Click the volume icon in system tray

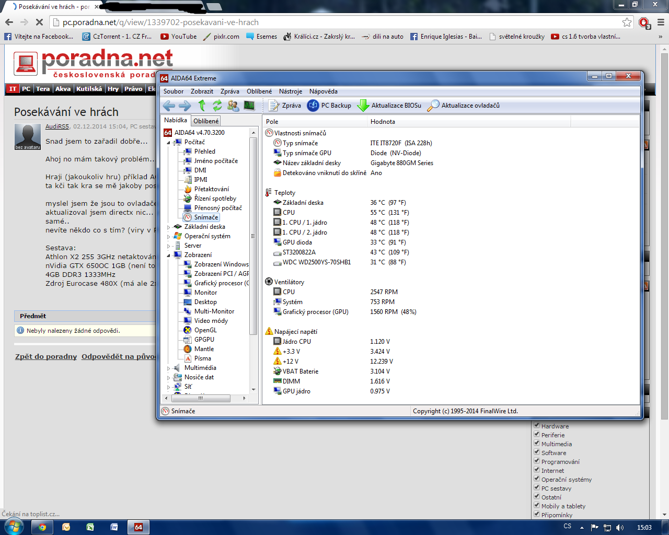click(x=620, y=527)
